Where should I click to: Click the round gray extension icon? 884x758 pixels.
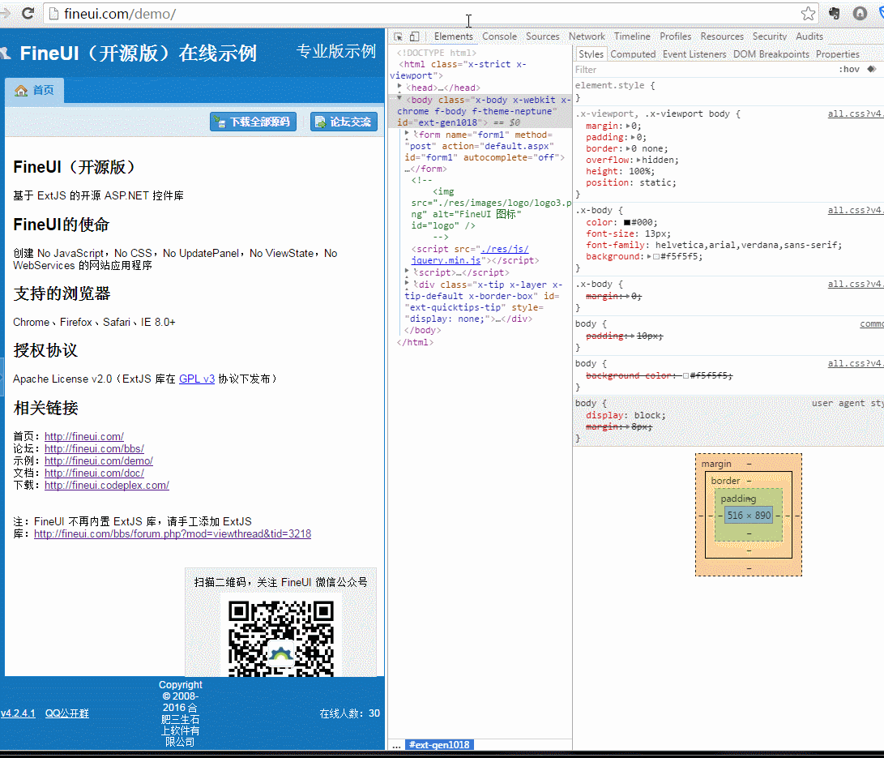860,14
